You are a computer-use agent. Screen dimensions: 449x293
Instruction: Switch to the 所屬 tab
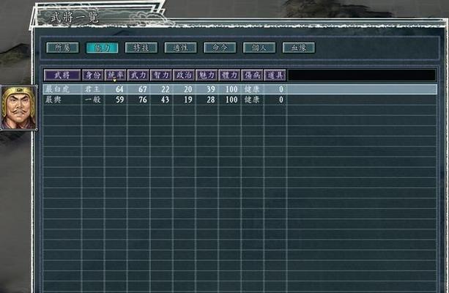pyautogui.click(x=62, y=48)
